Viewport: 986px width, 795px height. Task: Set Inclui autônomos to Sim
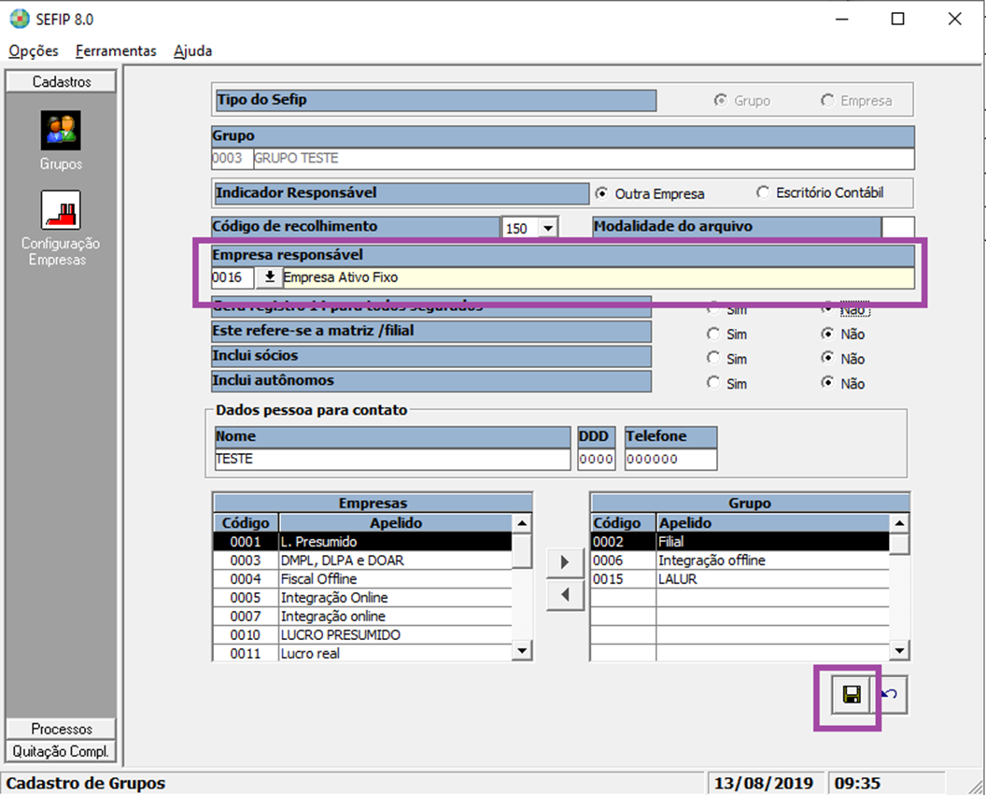(x=713, y=382)
